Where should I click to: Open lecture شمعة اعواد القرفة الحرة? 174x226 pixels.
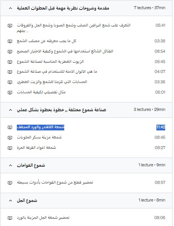click(x=36, y=148)
